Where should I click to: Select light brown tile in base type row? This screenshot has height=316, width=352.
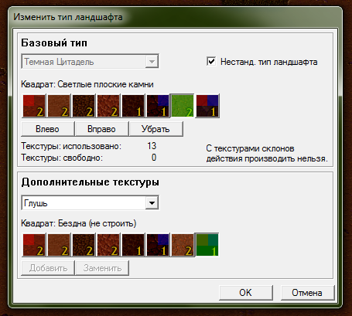[x=59, y=106]
